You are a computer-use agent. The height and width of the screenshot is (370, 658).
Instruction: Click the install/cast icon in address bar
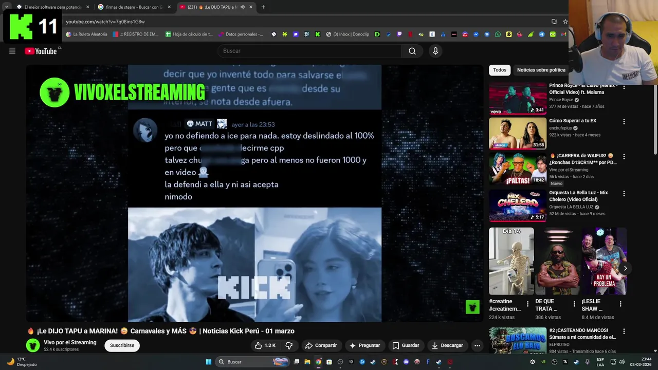pyautogui.click(x=554, y=22)
